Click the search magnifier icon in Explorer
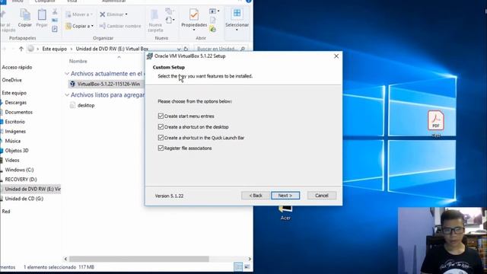This screenshot has height=274, width=487. 243,49
